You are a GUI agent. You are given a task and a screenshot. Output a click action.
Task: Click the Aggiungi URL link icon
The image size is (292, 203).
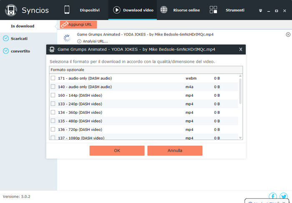tap(64, 25)
